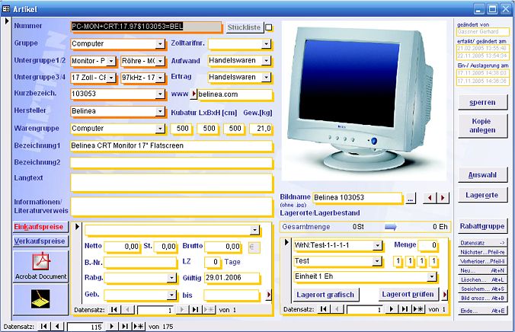Image resolution: width=515 pixels, height=332 pixels.
Task: Switch to Einkaufspreise tab
Action: pos(40,227)
